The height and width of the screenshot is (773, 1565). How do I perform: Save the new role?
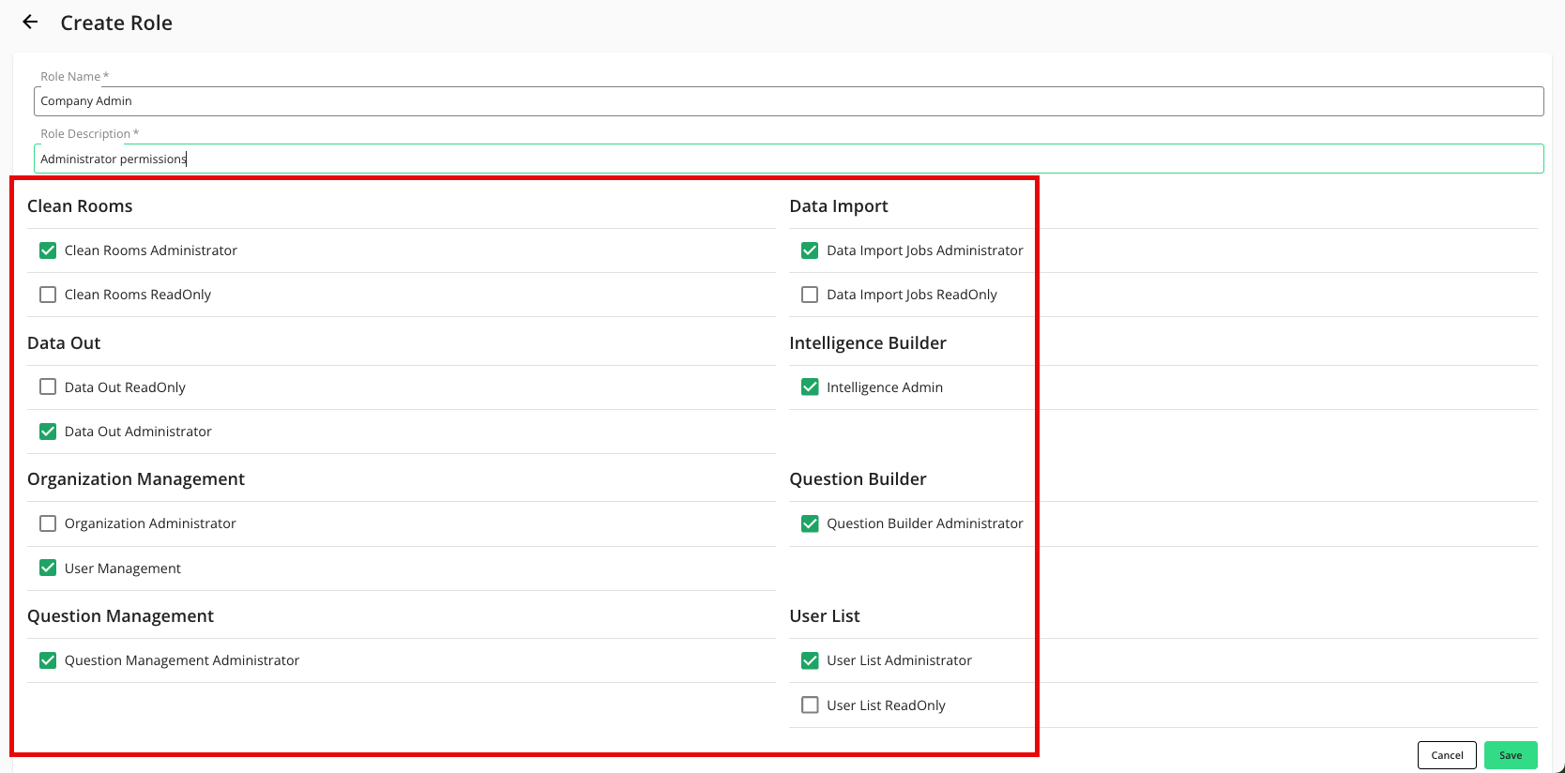1510,755
